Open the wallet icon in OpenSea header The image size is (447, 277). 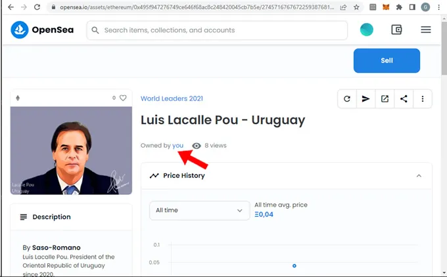(x=396, y=30)
